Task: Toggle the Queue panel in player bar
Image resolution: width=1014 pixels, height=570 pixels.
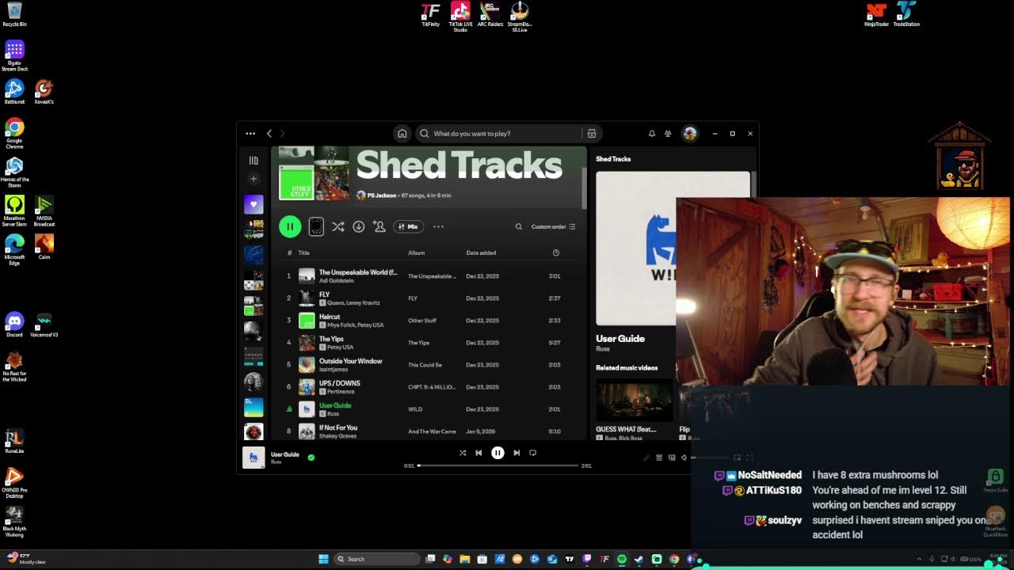Action: [x=659, y=458]
